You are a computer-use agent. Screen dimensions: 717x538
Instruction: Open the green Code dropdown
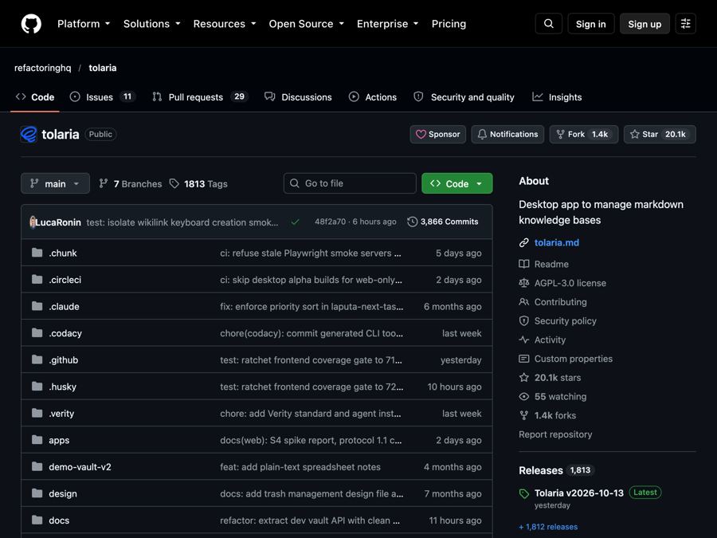456,183
